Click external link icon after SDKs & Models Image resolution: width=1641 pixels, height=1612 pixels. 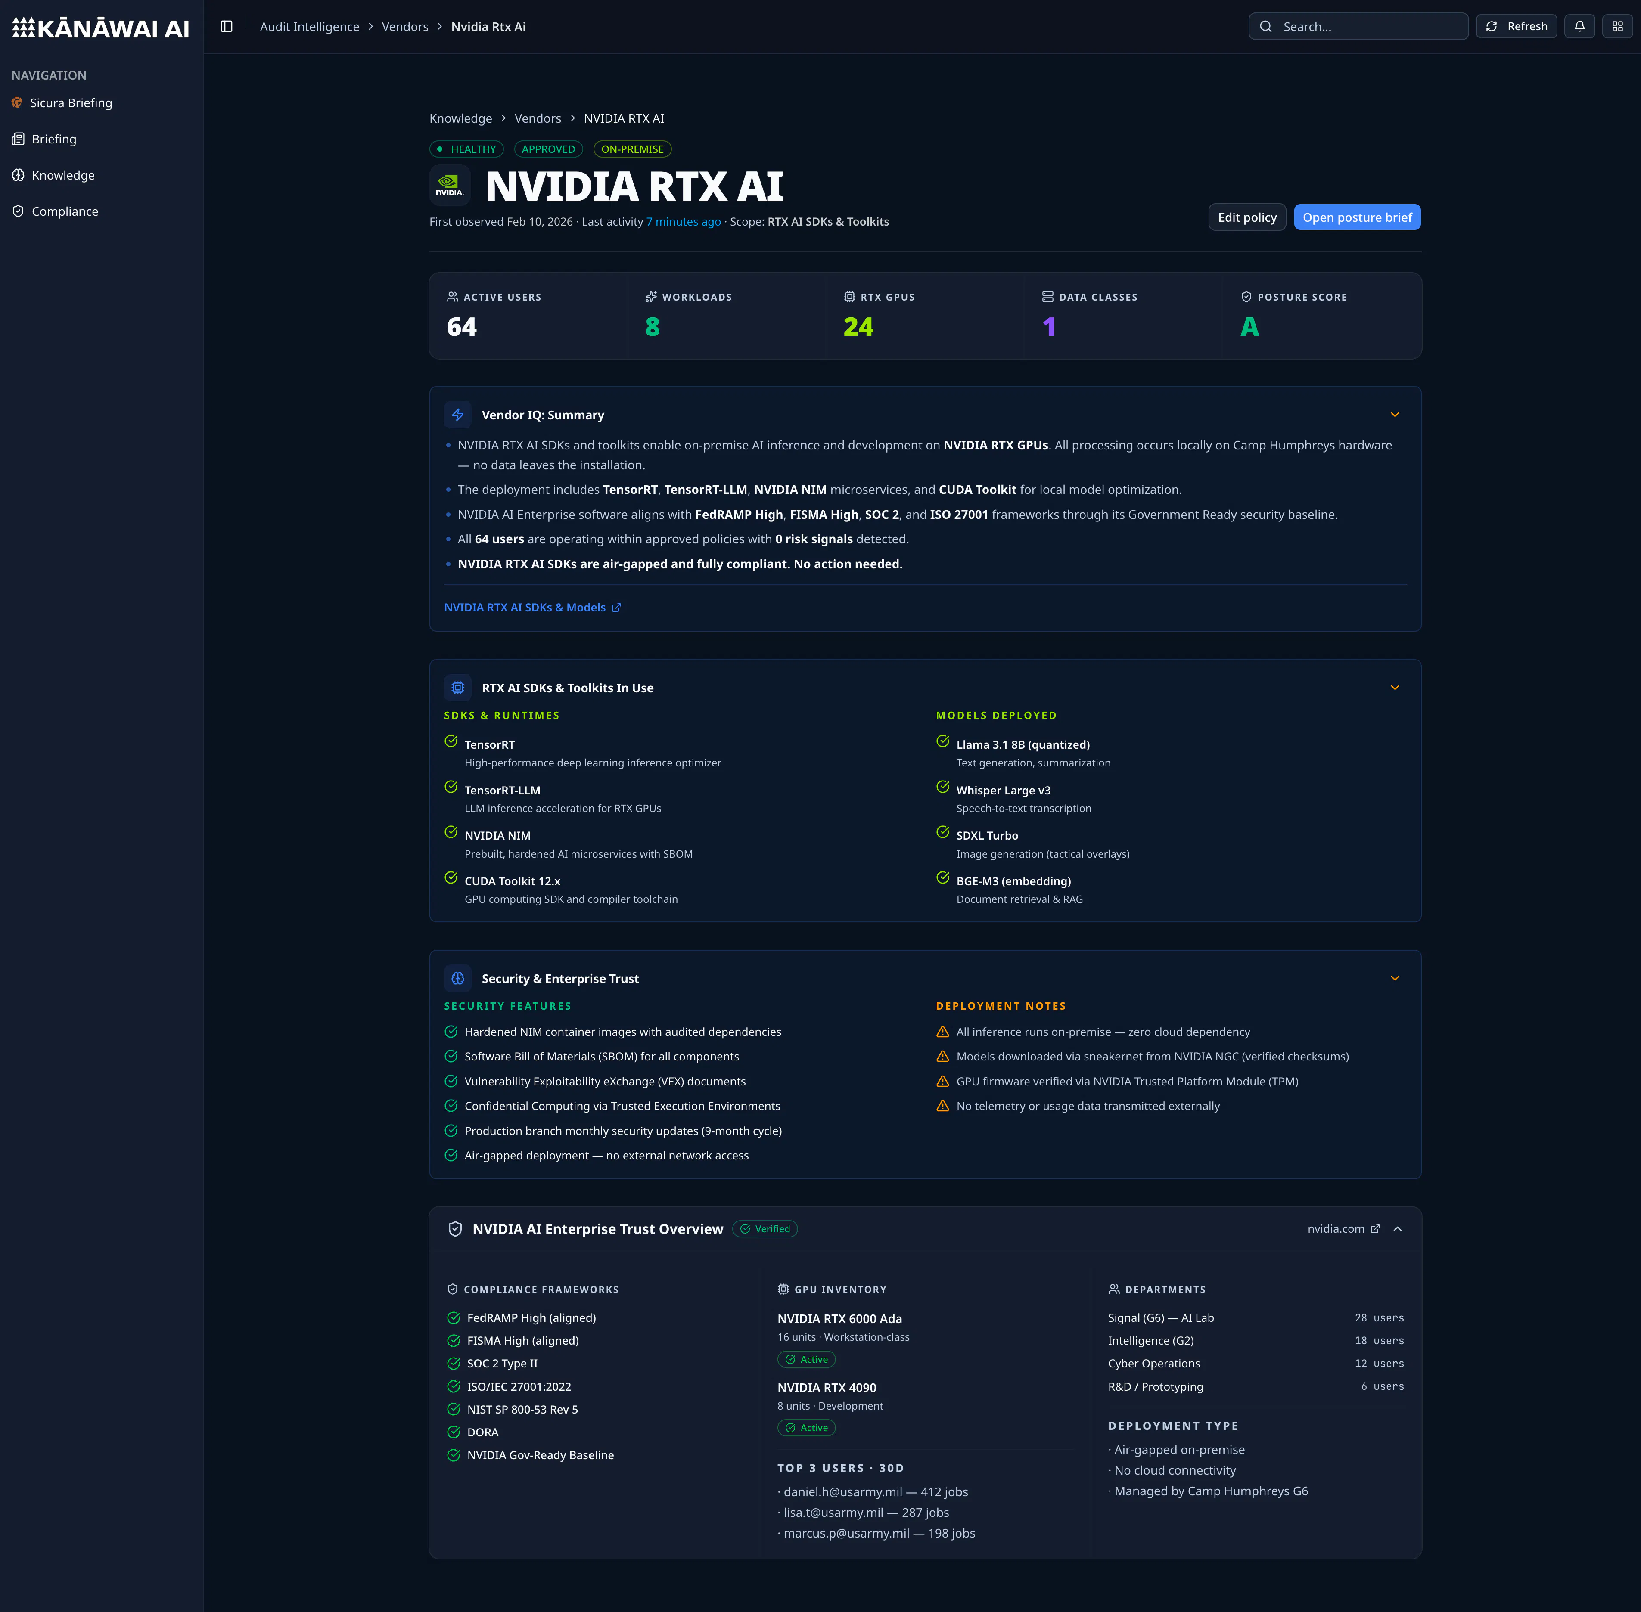(616, 607)
